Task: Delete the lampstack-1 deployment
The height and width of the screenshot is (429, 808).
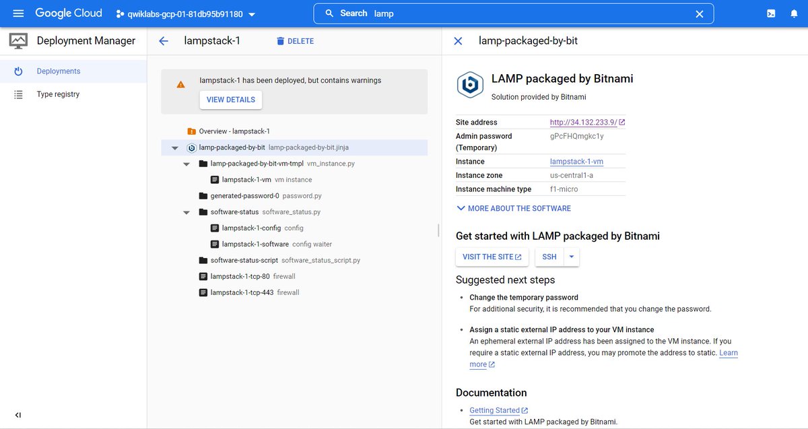Action: (295, 41)
